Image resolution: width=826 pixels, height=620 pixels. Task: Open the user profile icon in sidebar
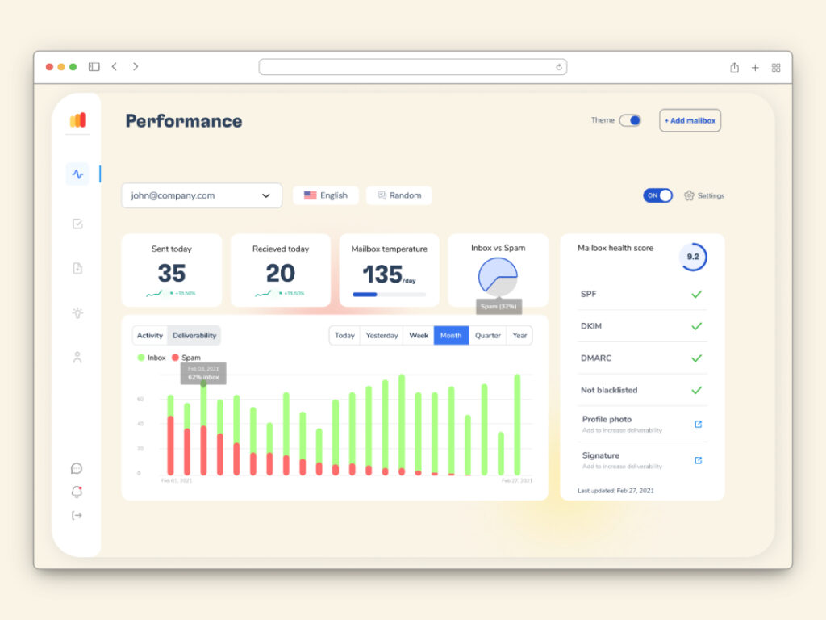point(77,358)
